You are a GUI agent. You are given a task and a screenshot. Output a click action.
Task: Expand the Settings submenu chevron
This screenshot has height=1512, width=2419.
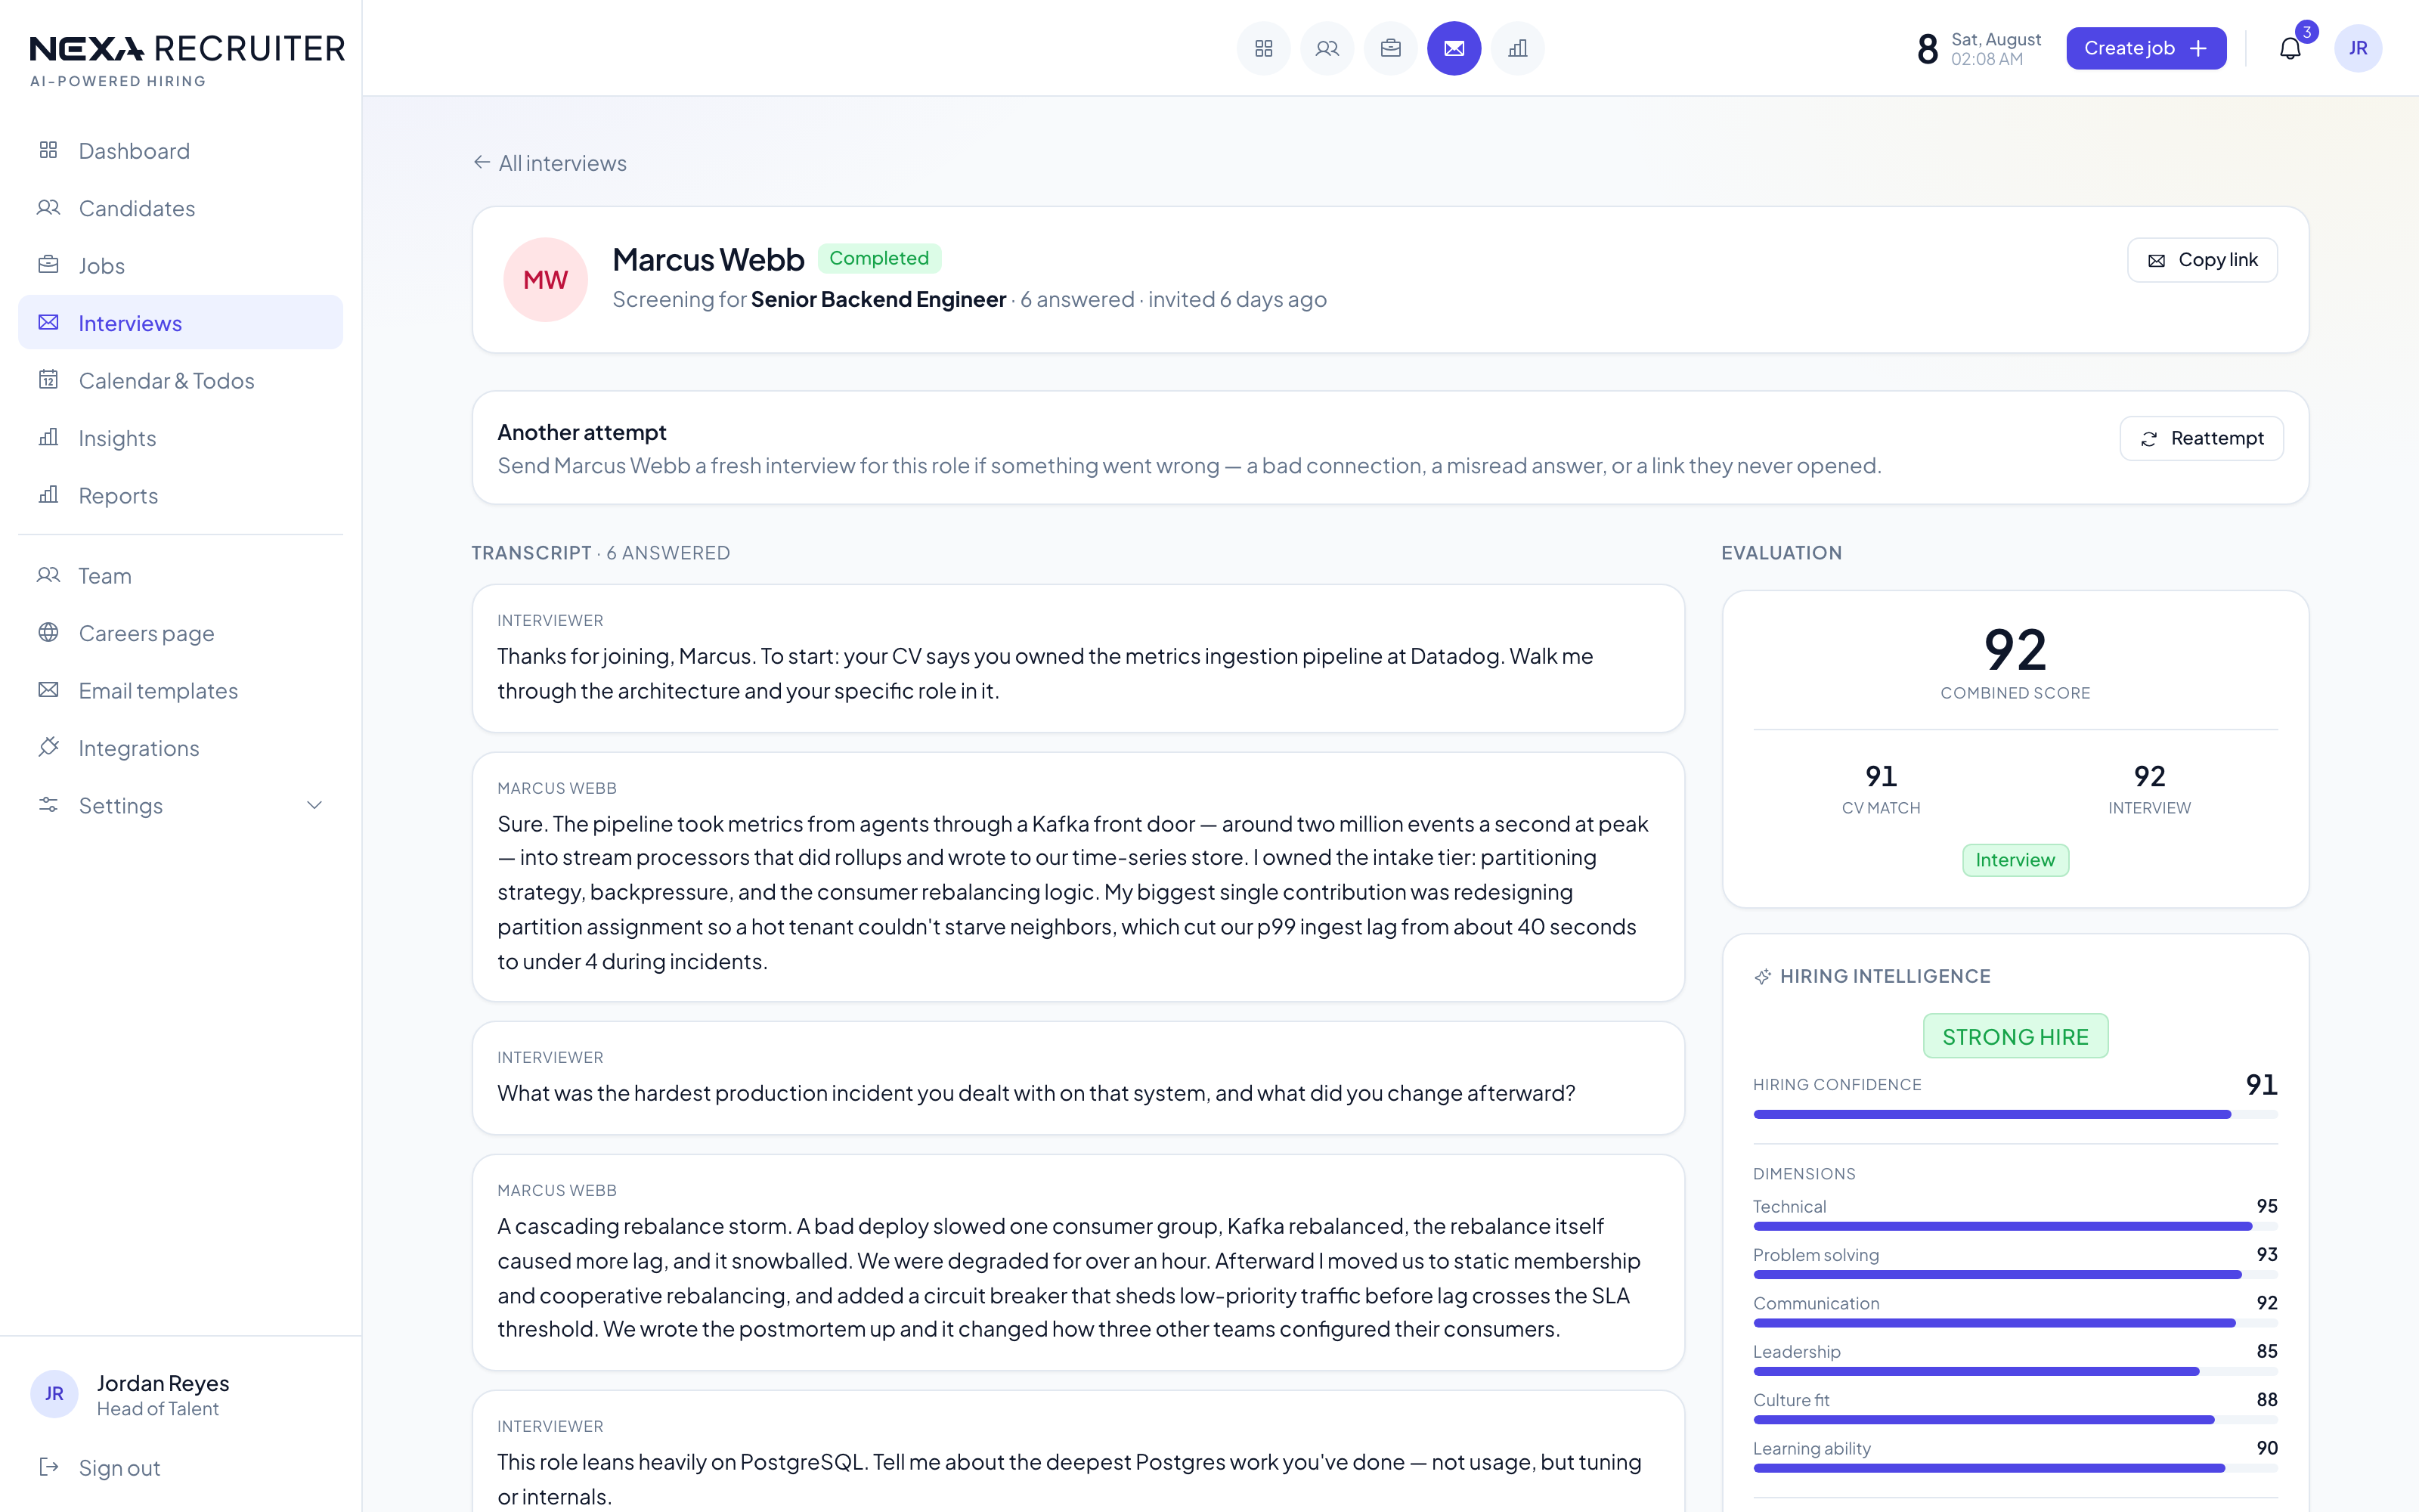314,805
